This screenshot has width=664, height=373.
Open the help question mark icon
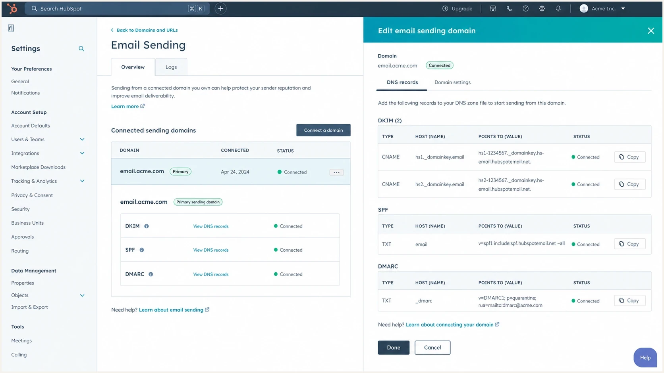pos(525,8)
